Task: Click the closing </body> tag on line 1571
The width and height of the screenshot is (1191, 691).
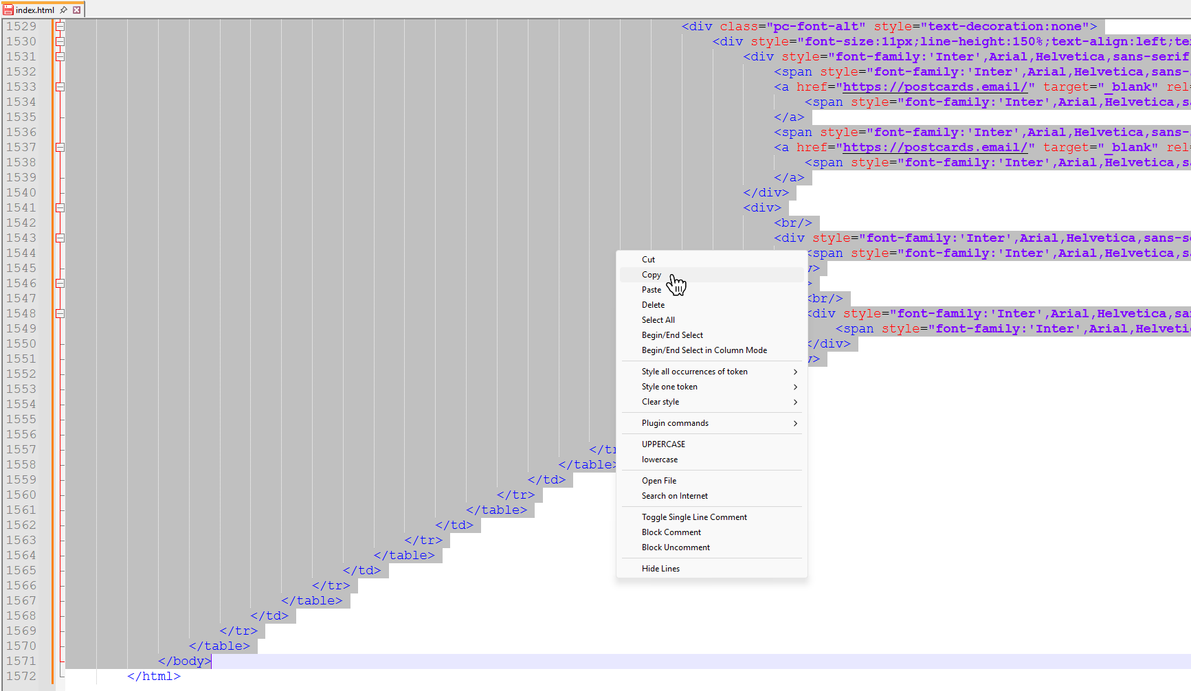Action: point(185,661)
